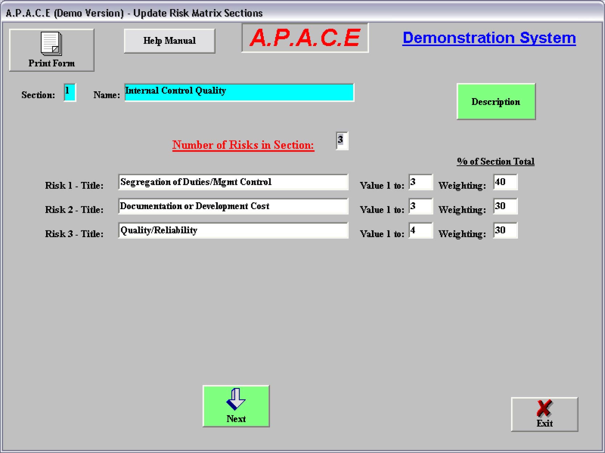
Task: Select Risk 3 Weighting field
Action: coord(505,231)
